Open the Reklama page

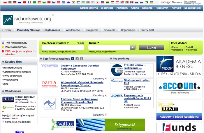(147, 8)
